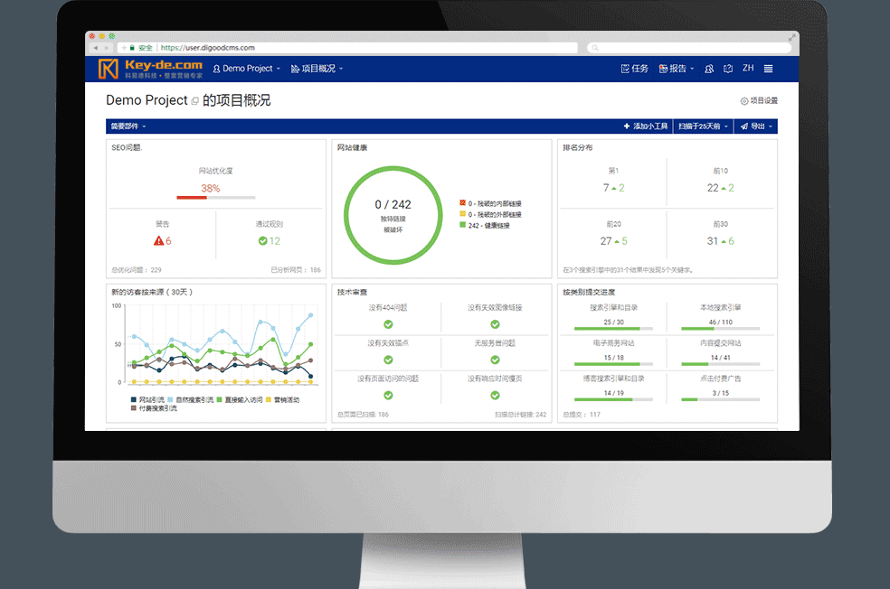Expand the 简要部件 widget dropdown

click(128, 126)
